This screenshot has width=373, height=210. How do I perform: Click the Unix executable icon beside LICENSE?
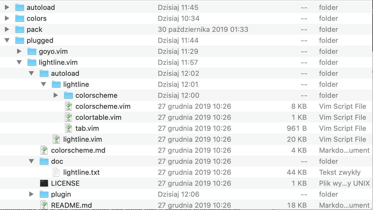tap(44, 183)
